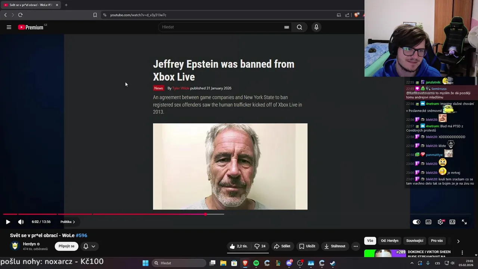The image size is (478, 269).
Task: Click the Sdílet share button
Action: coord(282,246)
